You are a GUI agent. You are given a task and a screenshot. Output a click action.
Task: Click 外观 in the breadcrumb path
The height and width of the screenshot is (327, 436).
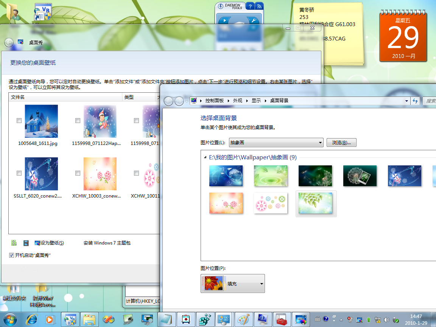[238, 101]
